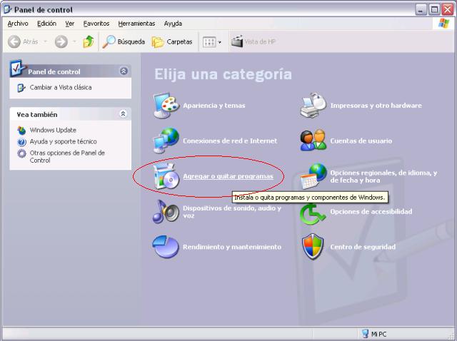Click the Agregar o quitar programas link
Image resolution: width=457 pixels, height=341 pixels.
[228, 176]
